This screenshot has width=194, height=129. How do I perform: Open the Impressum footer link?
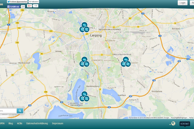pyautogui.click(x=58, y=124)
